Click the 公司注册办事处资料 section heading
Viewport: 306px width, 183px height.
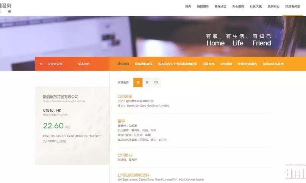pos(133,175)
